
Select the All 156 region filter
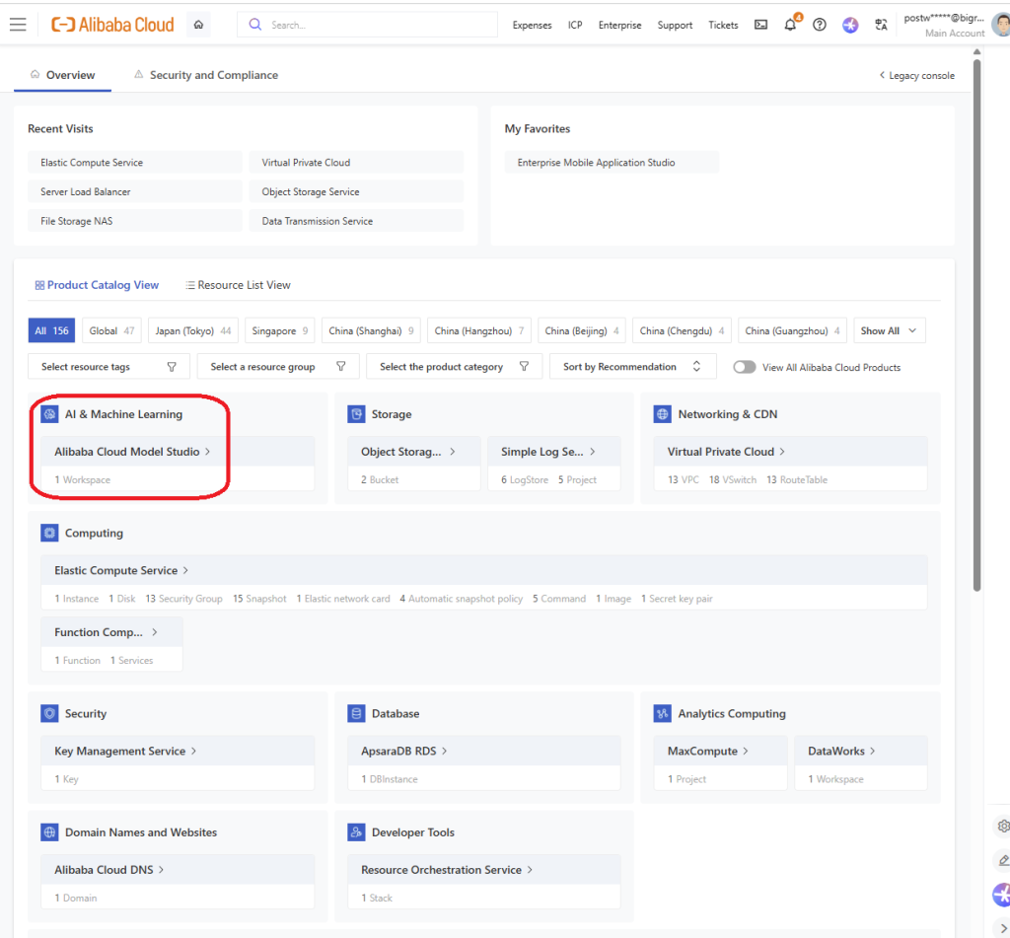coord(51,330)
